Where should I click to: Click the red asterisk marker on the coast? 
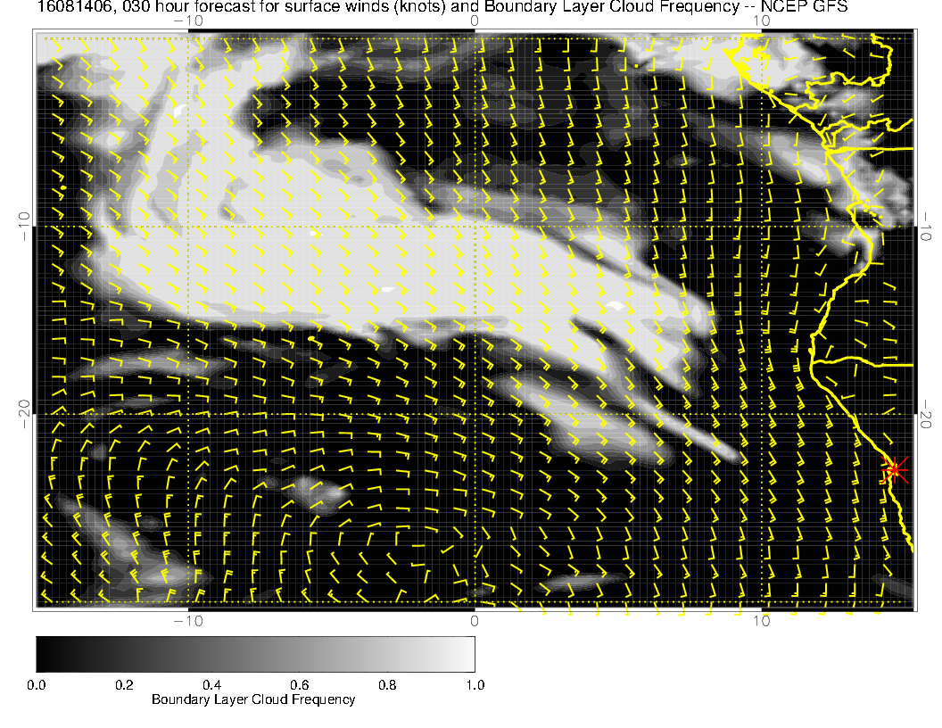pos(895,469)
